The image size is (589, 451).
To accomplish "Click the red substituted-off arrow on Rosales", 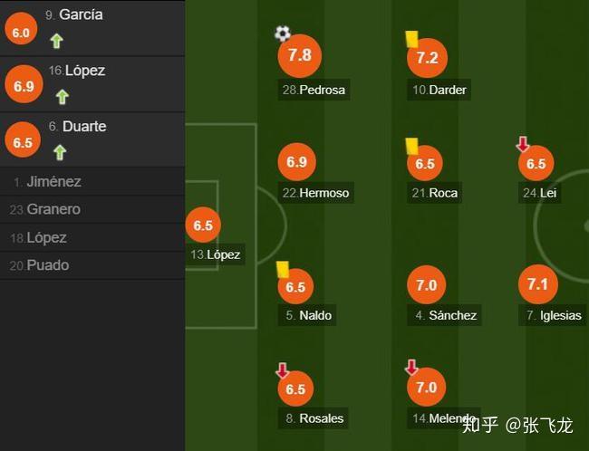I will coord(283,370).
